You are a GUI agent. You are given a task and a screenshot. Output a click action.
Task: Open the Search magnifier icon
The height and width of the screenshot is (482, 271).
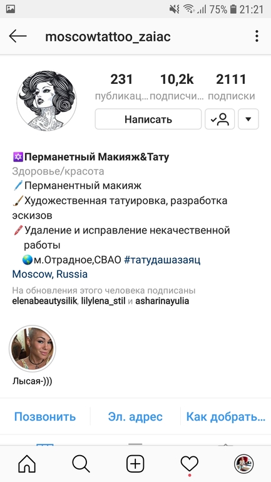[x=81, y=464]
